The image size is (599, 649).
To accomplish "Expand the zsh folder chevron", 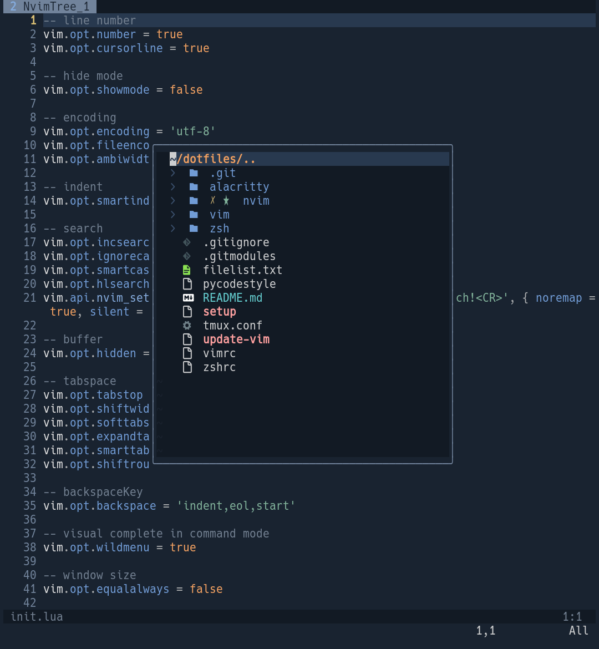I will (173, 229).
